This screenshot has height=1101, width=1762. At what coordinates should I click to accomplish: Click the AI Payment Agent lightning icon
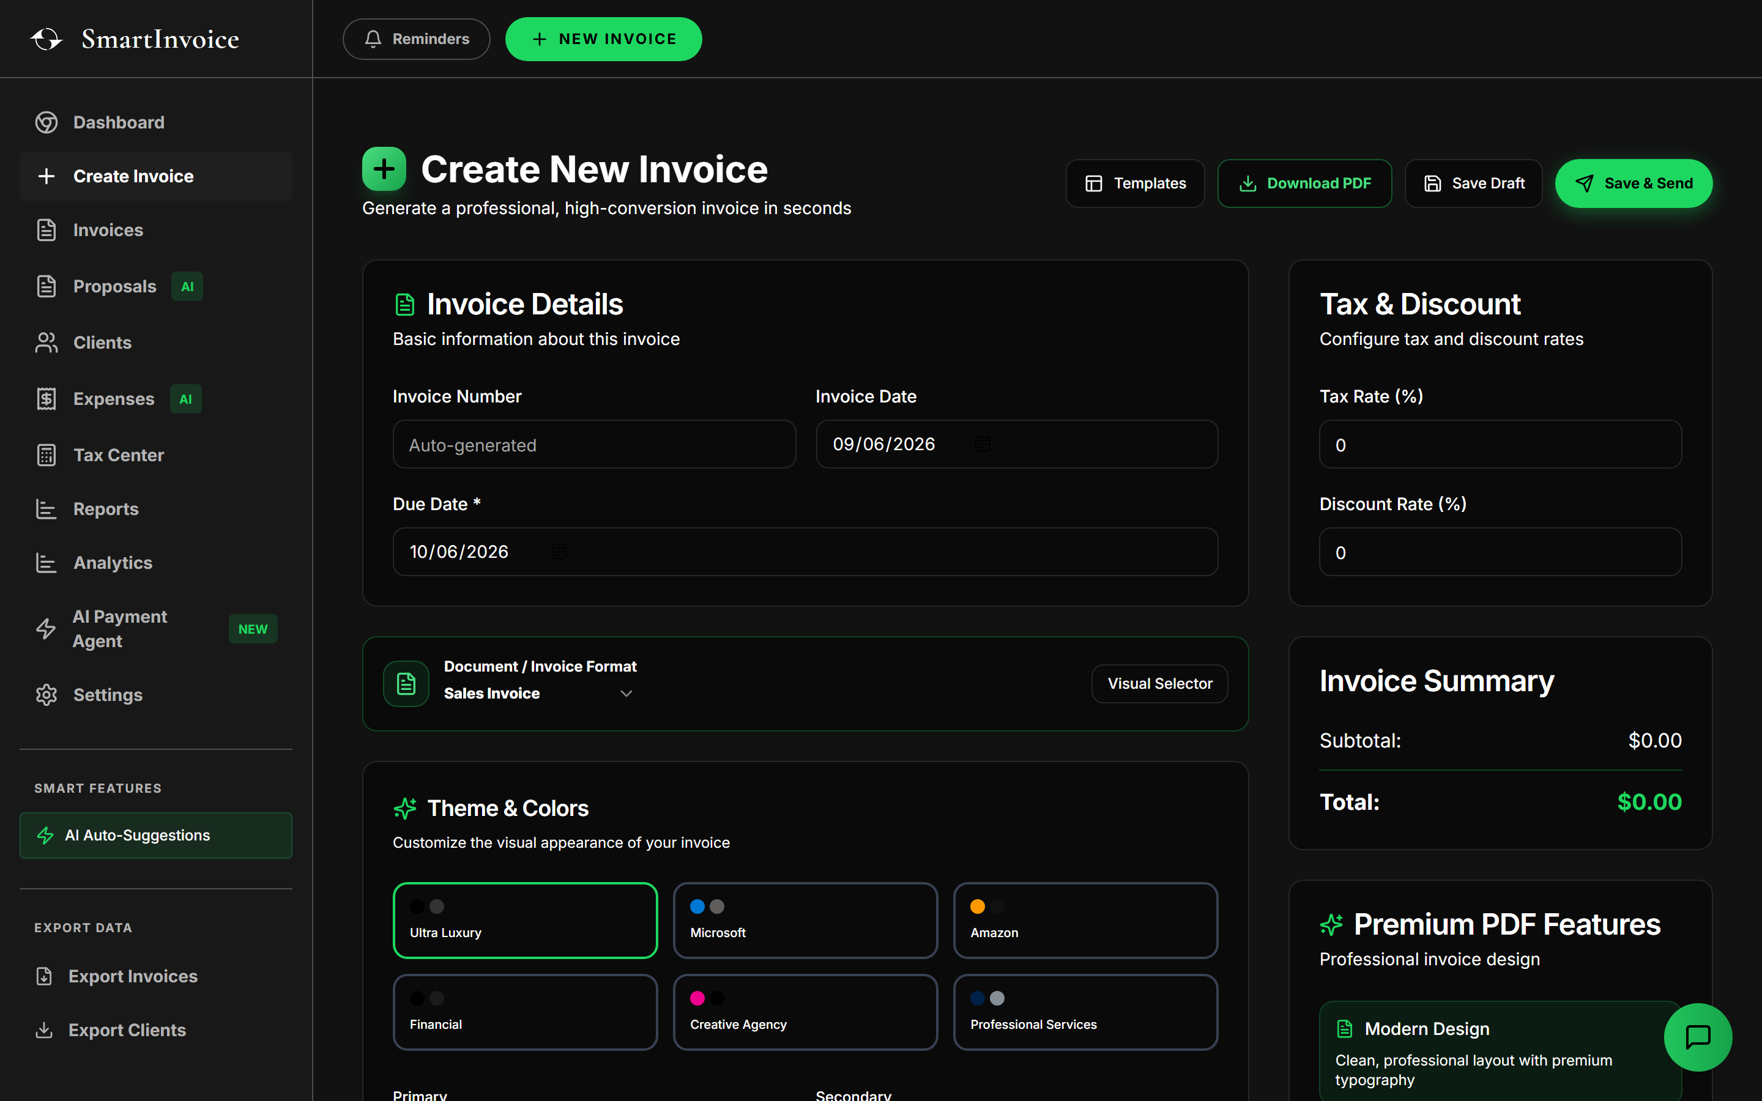46,628
